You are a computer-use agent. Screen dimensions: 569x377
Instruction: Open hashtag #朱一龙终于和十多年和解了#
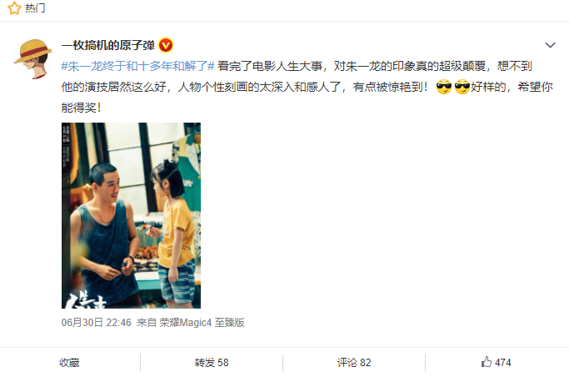[x=138, y=66]
